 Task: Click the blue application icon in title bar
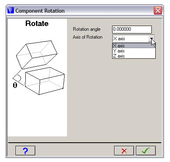point(11,10)
